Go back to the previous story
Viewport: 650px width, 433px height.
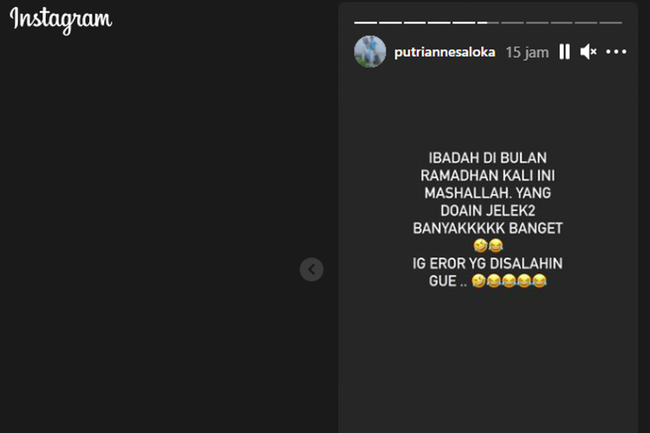[x=311, y=269]
